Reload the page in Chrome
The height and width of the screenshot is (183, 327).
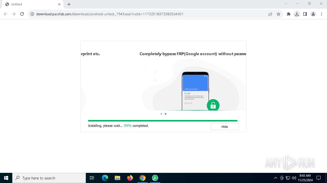[22, 14]
